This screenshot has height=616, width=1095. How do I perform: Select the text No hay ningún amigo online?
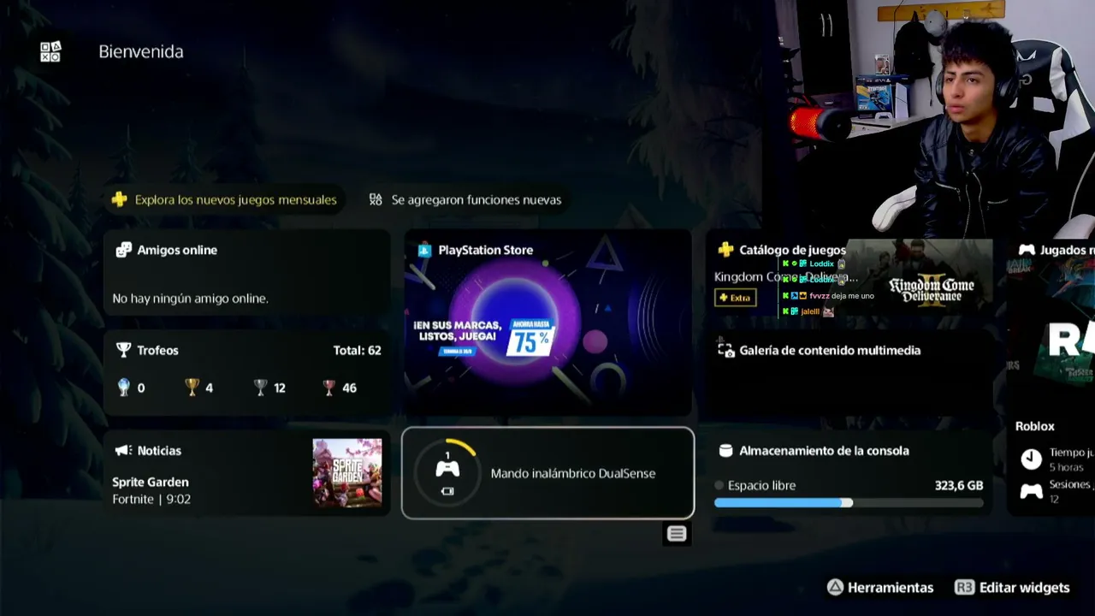point(190,299)
